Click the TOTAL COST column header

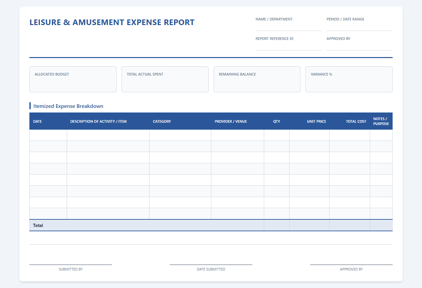pos(350,121)
